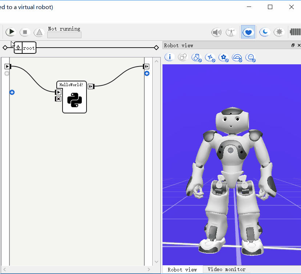Click the root breadcrumb box
Screen dimensions: 301x274
click(x=29, y=48)
